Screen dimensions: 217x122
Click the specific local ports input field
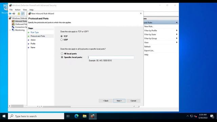point(111,57)
